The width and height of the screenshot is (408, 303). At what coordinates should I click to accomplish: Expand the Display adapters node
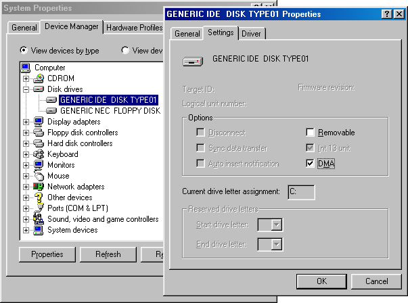(26, 122)
